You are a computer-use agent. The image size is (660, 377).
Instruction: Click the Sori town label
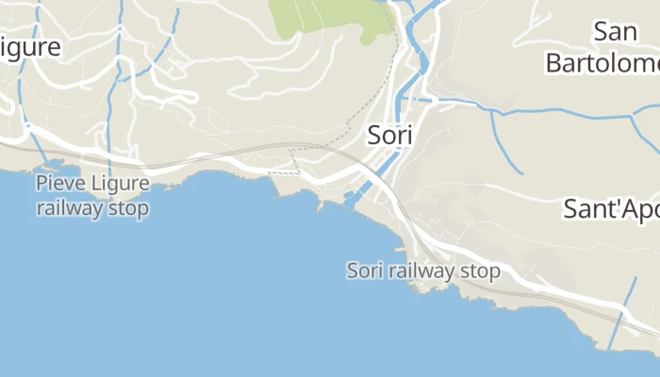pyautogui.click(x=389, y=136)
